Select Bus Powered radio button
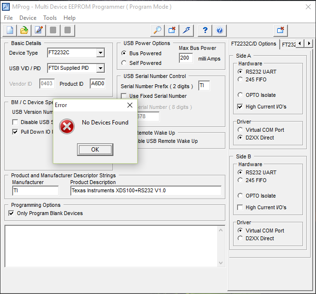Image resolution: width=316 pixels, height=294 pixels. click(x=124, y=53)
